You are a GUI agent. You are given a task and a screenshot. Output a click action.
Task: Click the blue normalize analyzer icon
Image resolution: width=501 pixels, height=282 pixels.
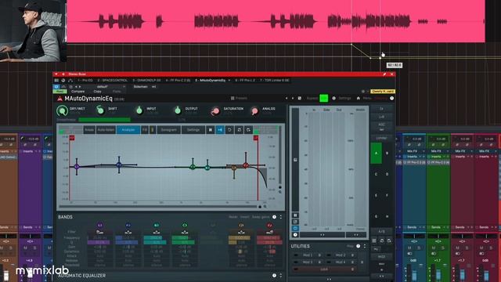220,130
